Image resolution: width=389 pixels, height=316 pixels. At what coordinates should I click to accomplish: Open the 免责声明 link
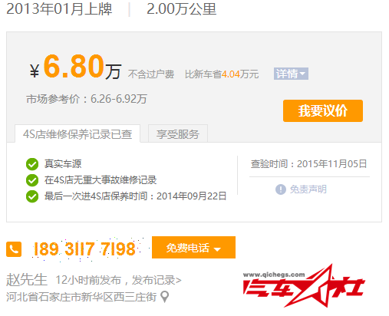(308, 189)
